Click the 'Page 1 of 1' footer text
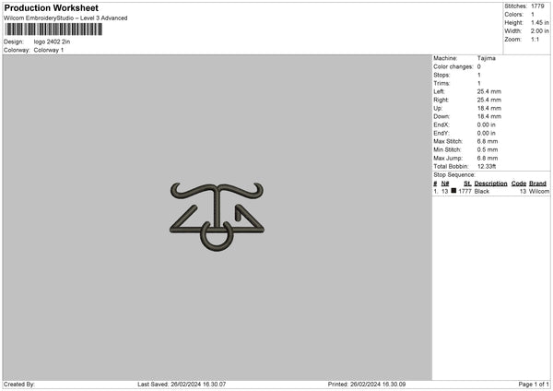 click(x=534, y=385)
